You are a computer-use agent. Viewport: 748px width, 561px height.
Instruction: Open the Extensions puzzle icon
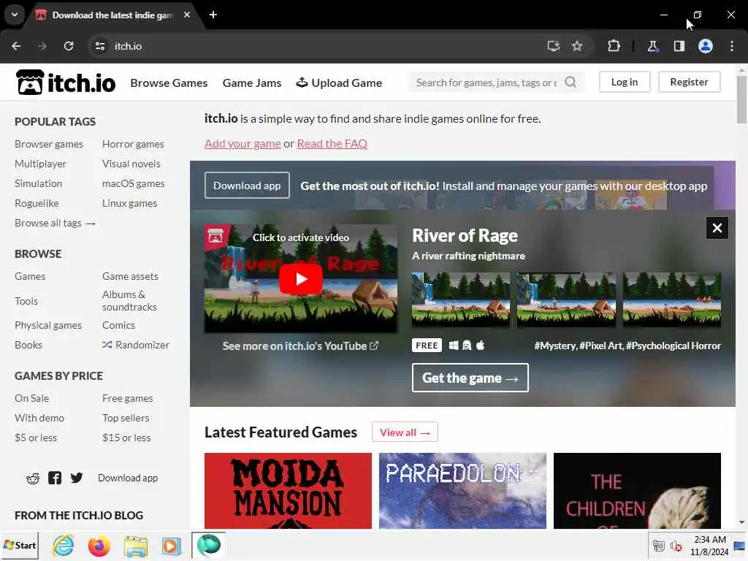pos(614,46)
